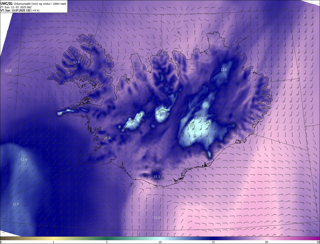Select the 15.1 value in south Iceland

(x=157, y=177)
